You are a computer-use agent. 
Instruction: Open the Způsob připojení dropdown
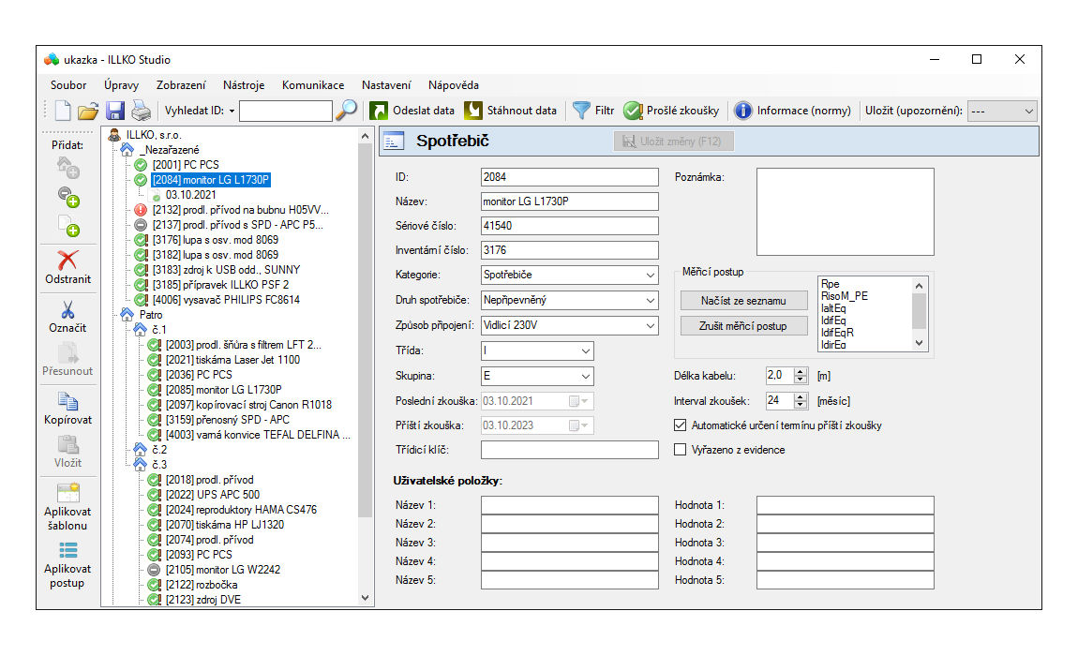click(650, 326)
